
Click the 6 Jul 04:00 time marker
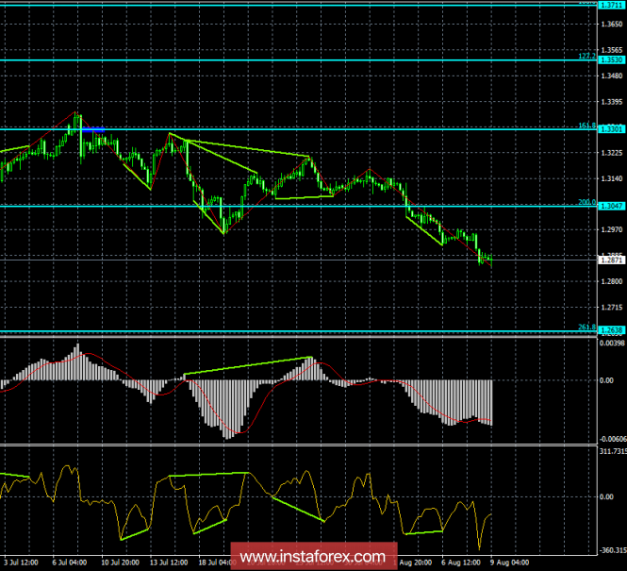[x=70, y=563]
